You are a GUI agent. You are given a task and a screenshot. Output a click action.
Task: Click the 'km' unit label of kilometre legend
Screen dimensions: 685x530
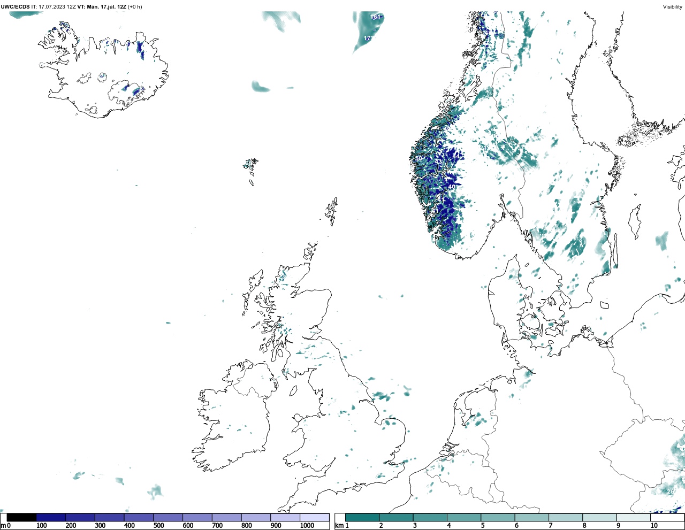click(x=338, y=526)
